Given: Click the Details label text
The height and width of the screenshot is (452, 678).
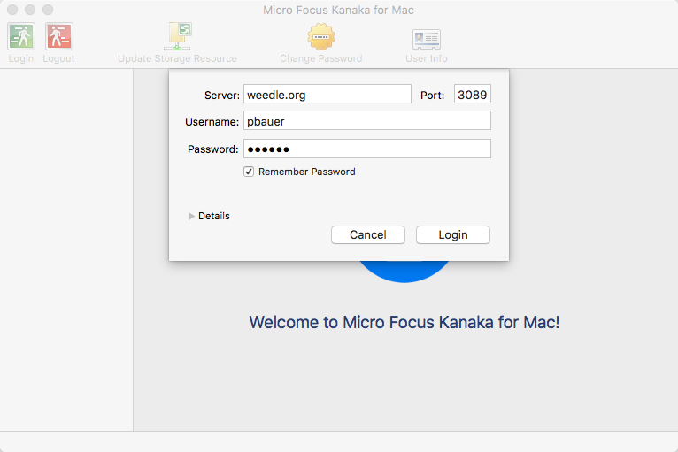Looking at the screenshot, I should click(x=214, y=216).
